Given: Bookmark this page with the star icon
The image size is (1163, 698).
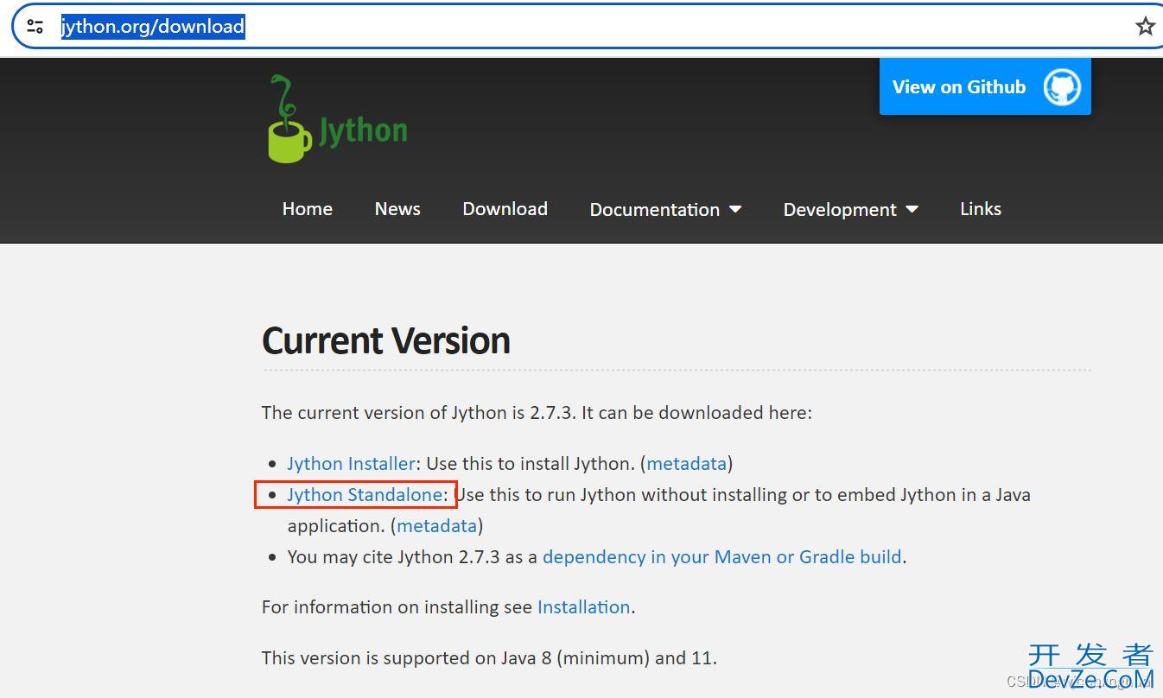Looking at the screenshot, I should (x=1145, y=26).
